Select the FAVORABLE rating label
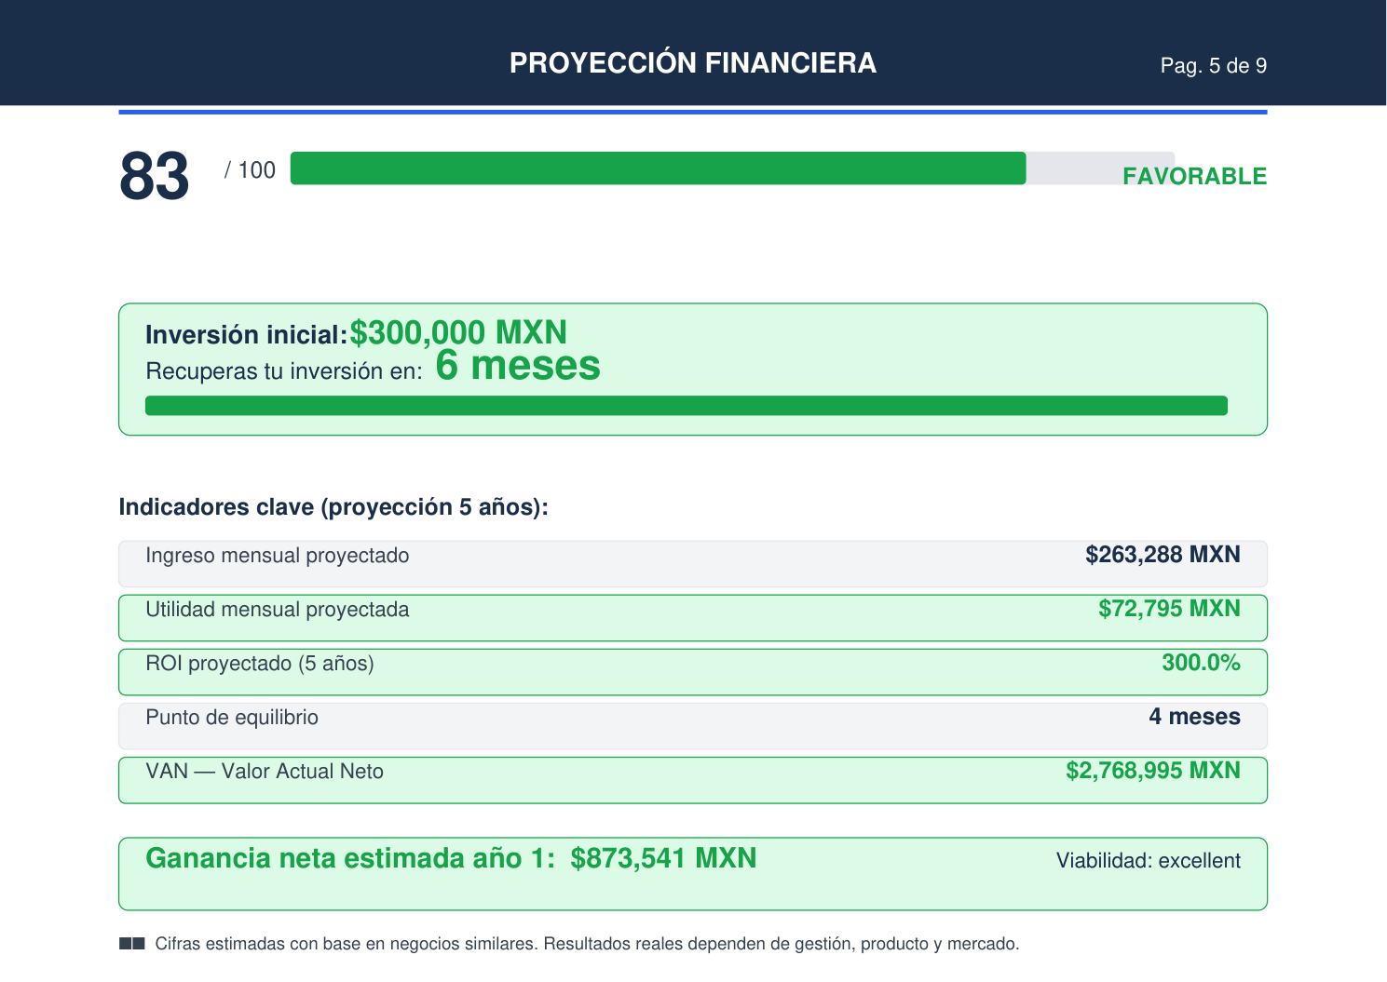1387x982 pixels. click(x=1194, y=176)
